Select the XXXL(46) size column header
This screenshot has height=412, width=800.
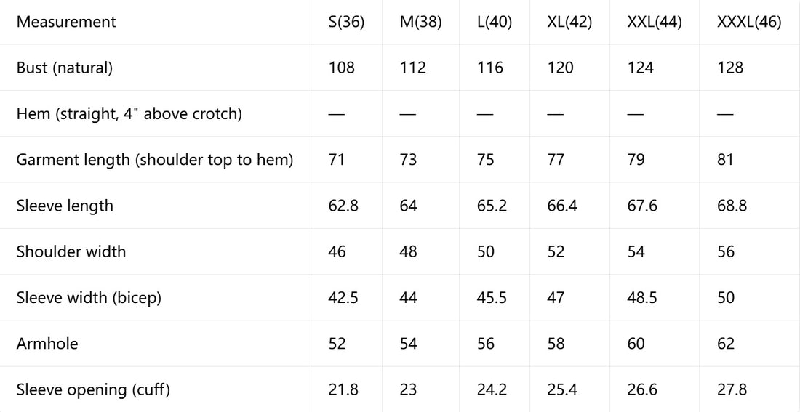click(x=749, y=23)
